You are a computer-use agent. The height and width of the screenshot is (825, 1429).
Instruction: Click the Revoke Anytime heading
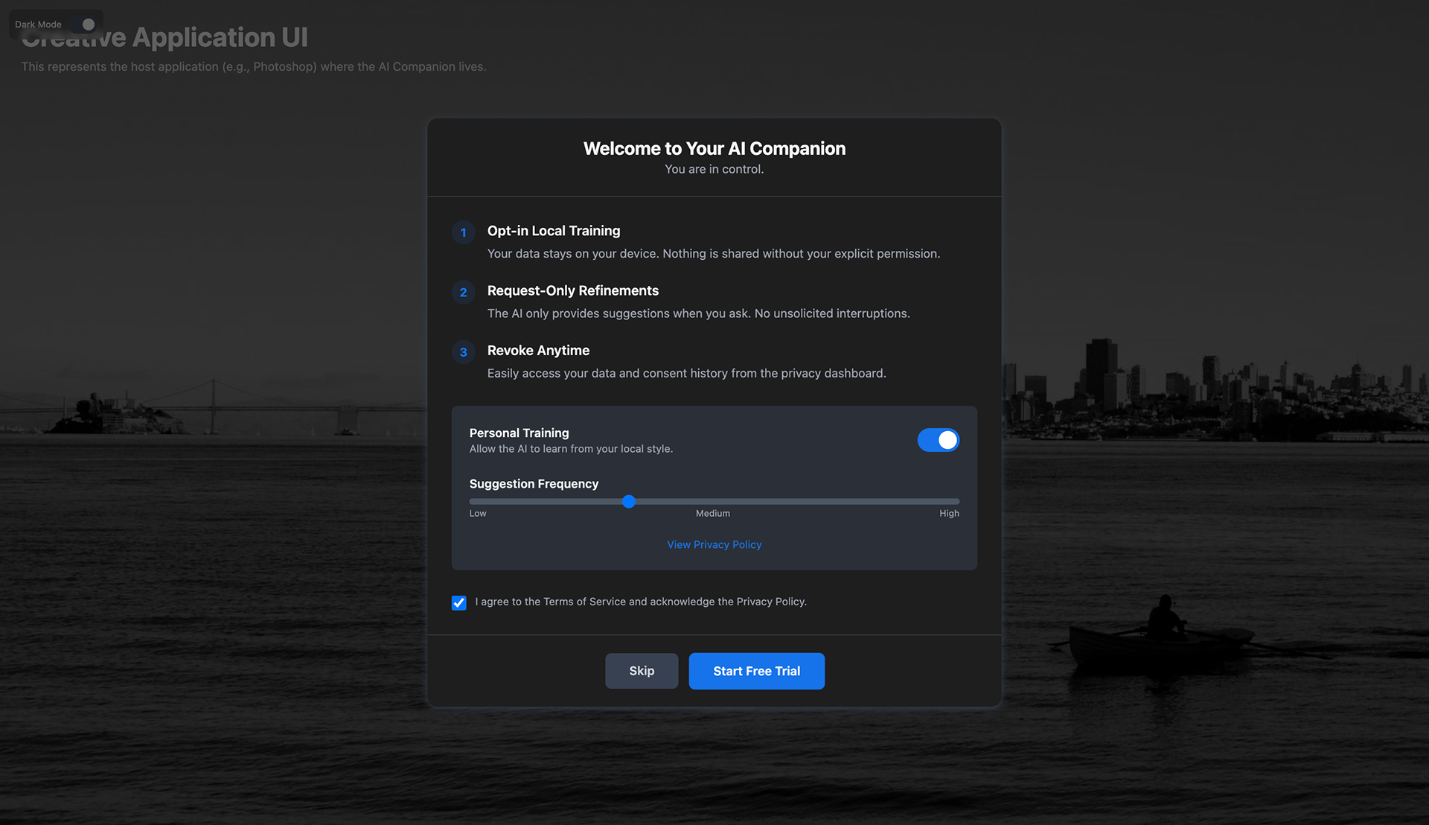tap(538, 350)
